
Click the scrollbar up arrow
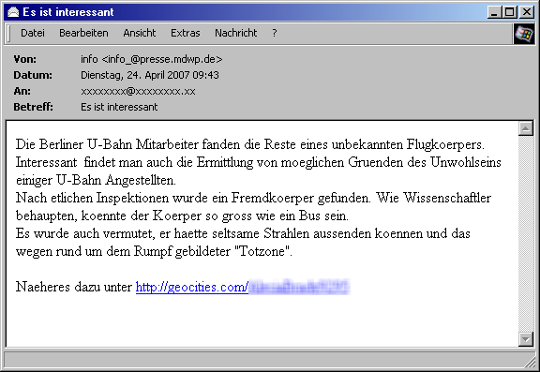pyautogui.click(x=526, y=128)
